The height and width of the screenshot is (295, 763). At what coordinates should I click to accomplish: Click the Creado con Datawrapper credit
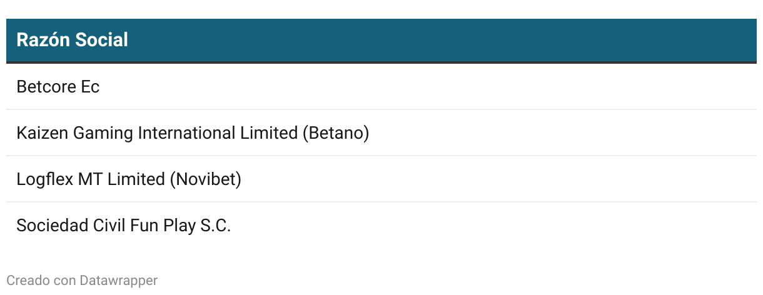click(82, 281)
